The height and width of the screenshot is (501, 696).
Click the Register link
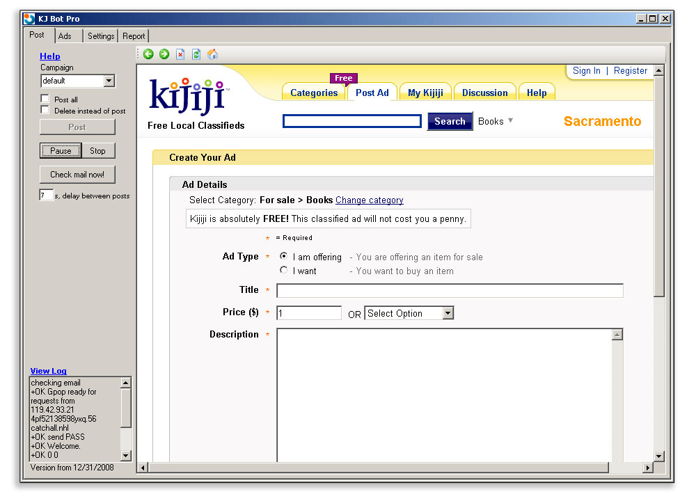(x=631, y=70)
